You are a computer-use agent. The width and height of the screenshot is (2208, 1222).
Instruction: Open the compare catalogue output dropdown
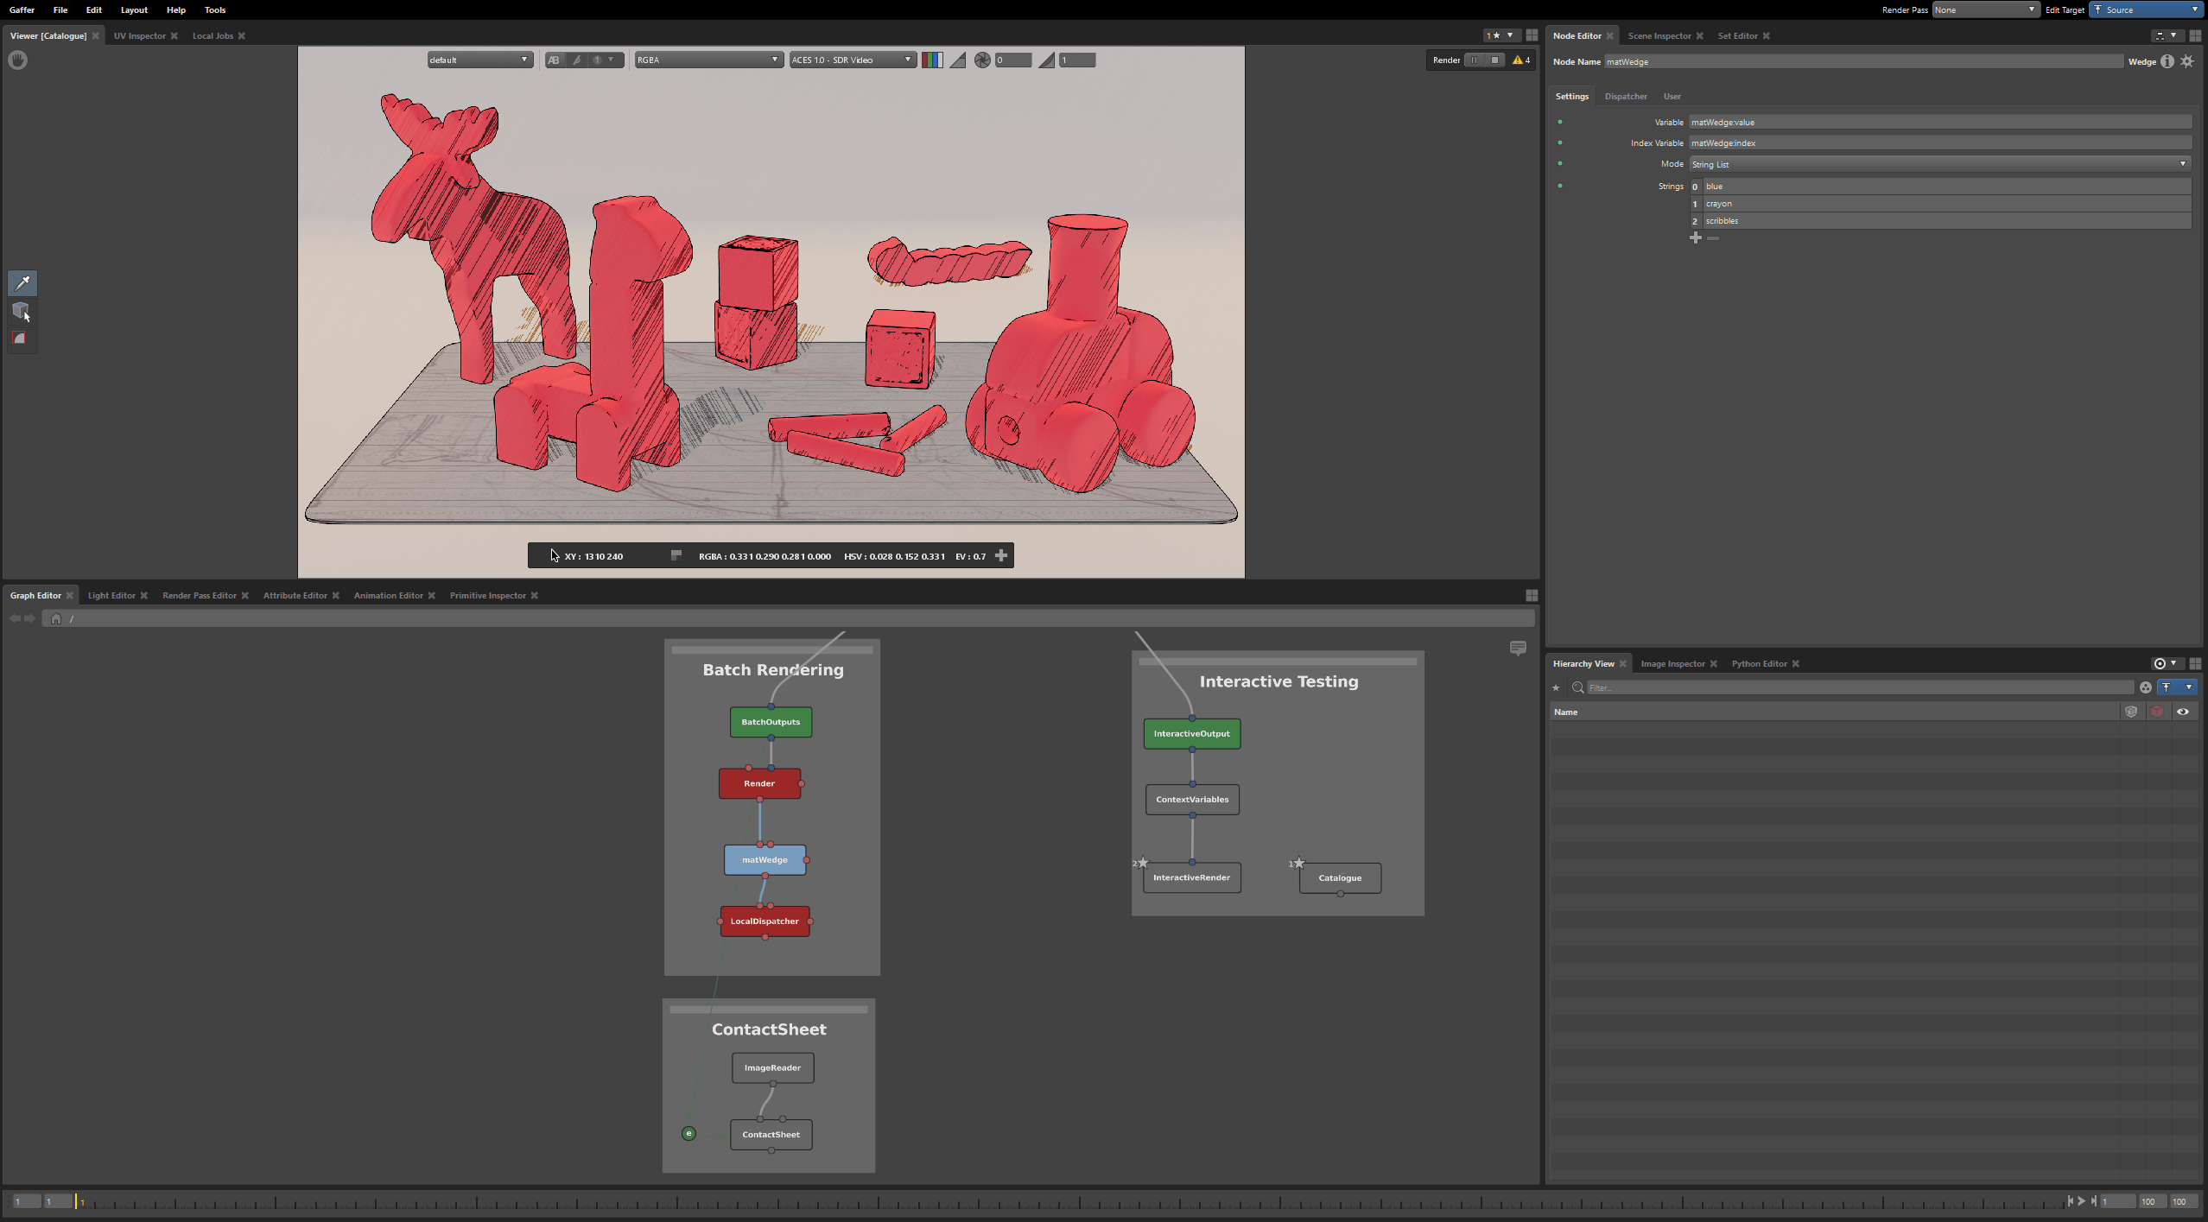pyautogui.click(x=604, y=60)
